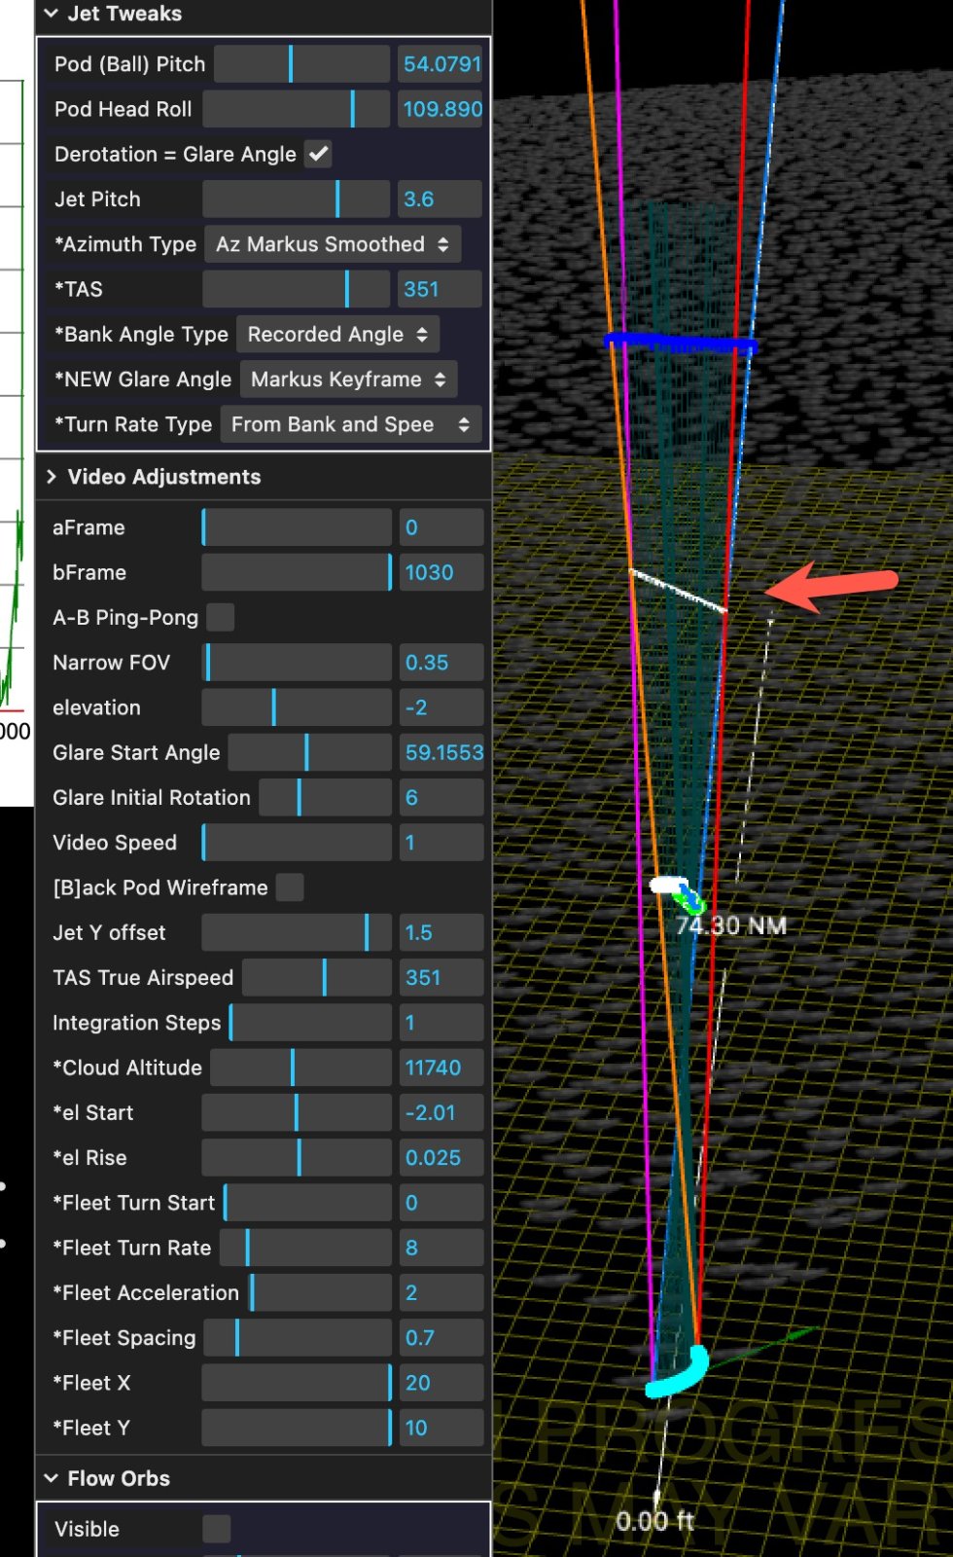Screen dimensions: 953x1557
Task: Click the bFrame value field 1030
Action: coord(441,572)
